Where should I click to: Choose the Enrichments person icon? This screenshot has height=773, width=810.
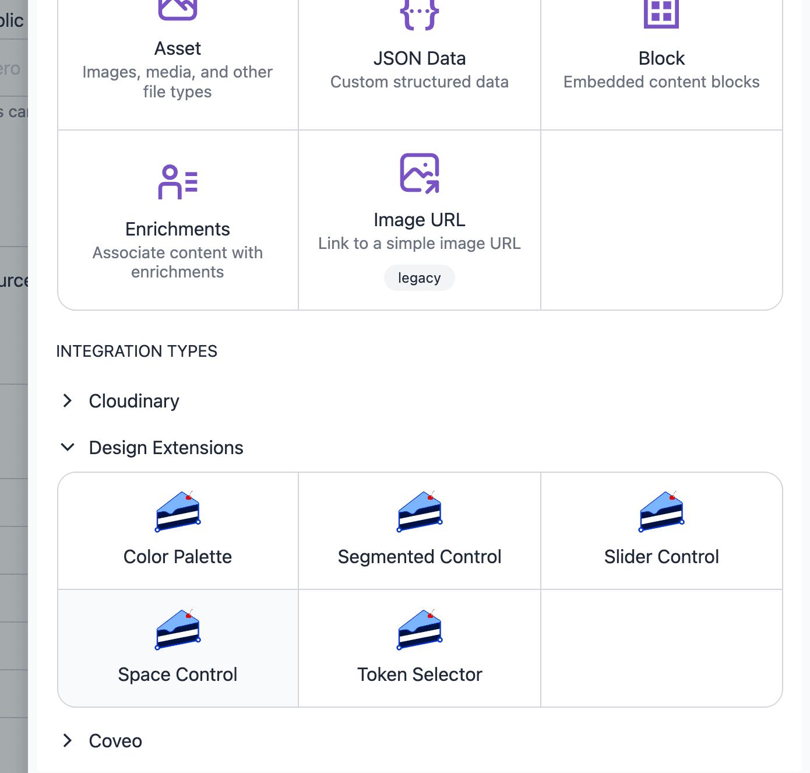click(178, 182)
